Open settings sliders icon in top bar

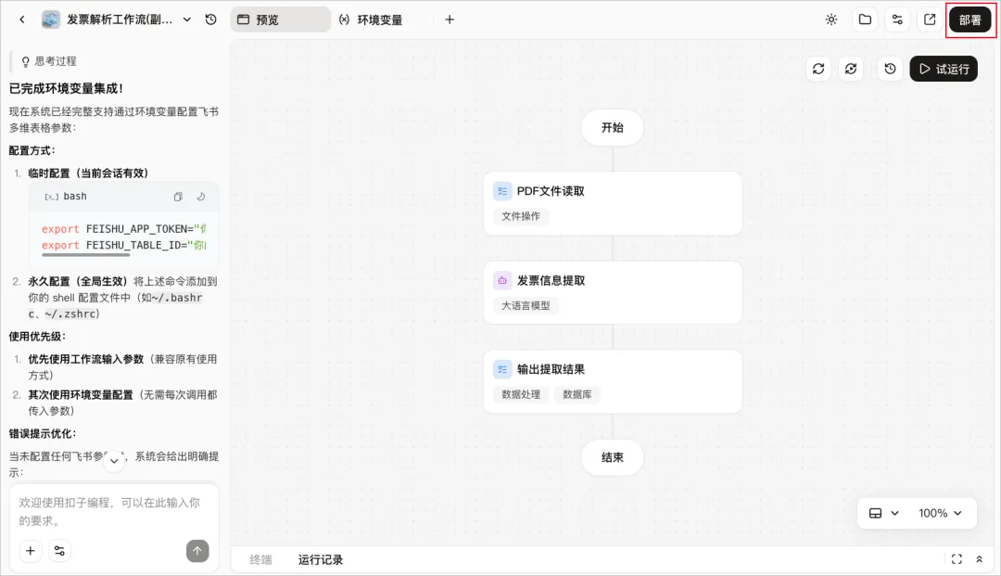click(x=897, y=19)
